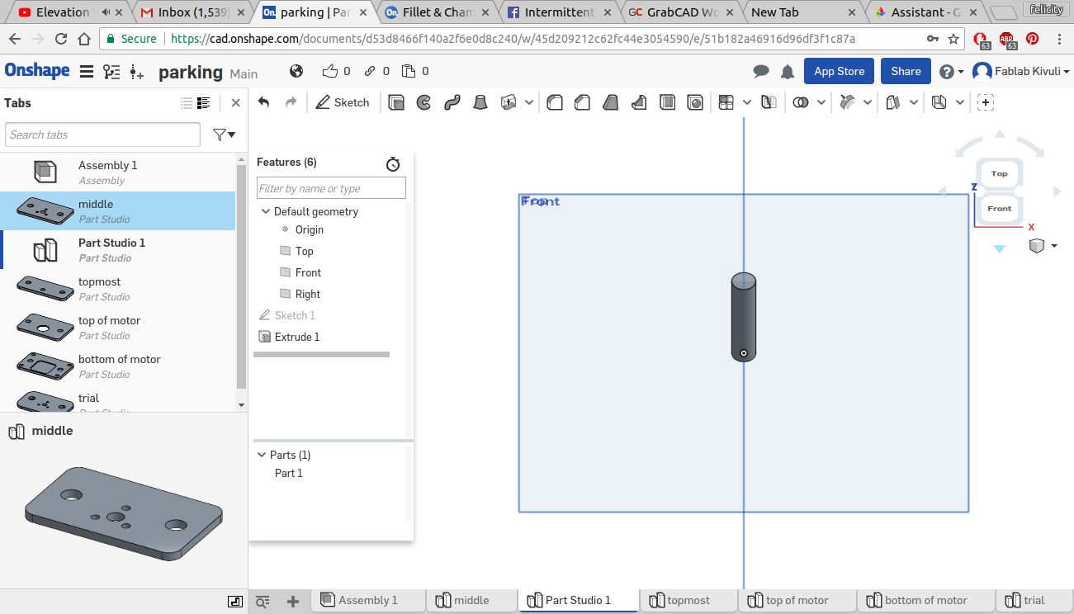Choose the Sweep tool
The height and width of the screenshot is (614, 1074).
click(452, 102)
